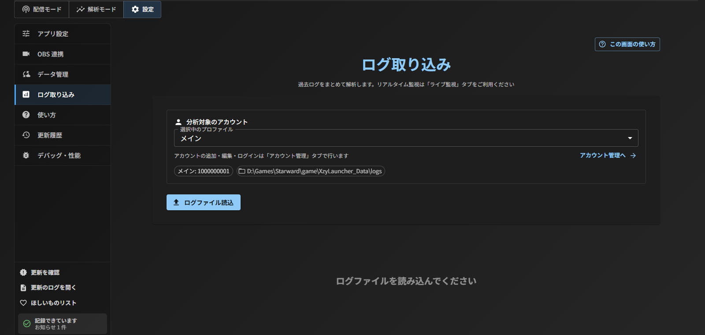Click the upload arrow icon on ログファイル読込

(x=176, y=202)
